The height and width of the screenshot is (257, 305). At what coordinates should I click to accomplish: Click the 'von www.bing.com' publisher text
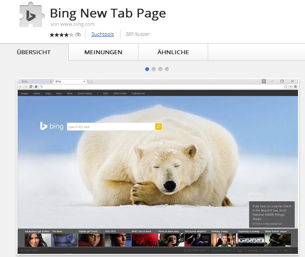tap(72, 24)
